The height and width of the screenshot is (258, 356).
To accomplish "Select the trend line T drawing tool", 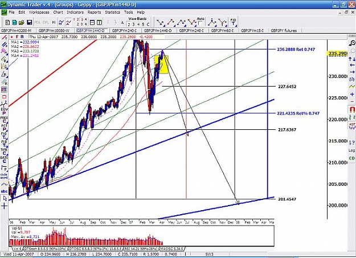I will click(x=4, y=38).
